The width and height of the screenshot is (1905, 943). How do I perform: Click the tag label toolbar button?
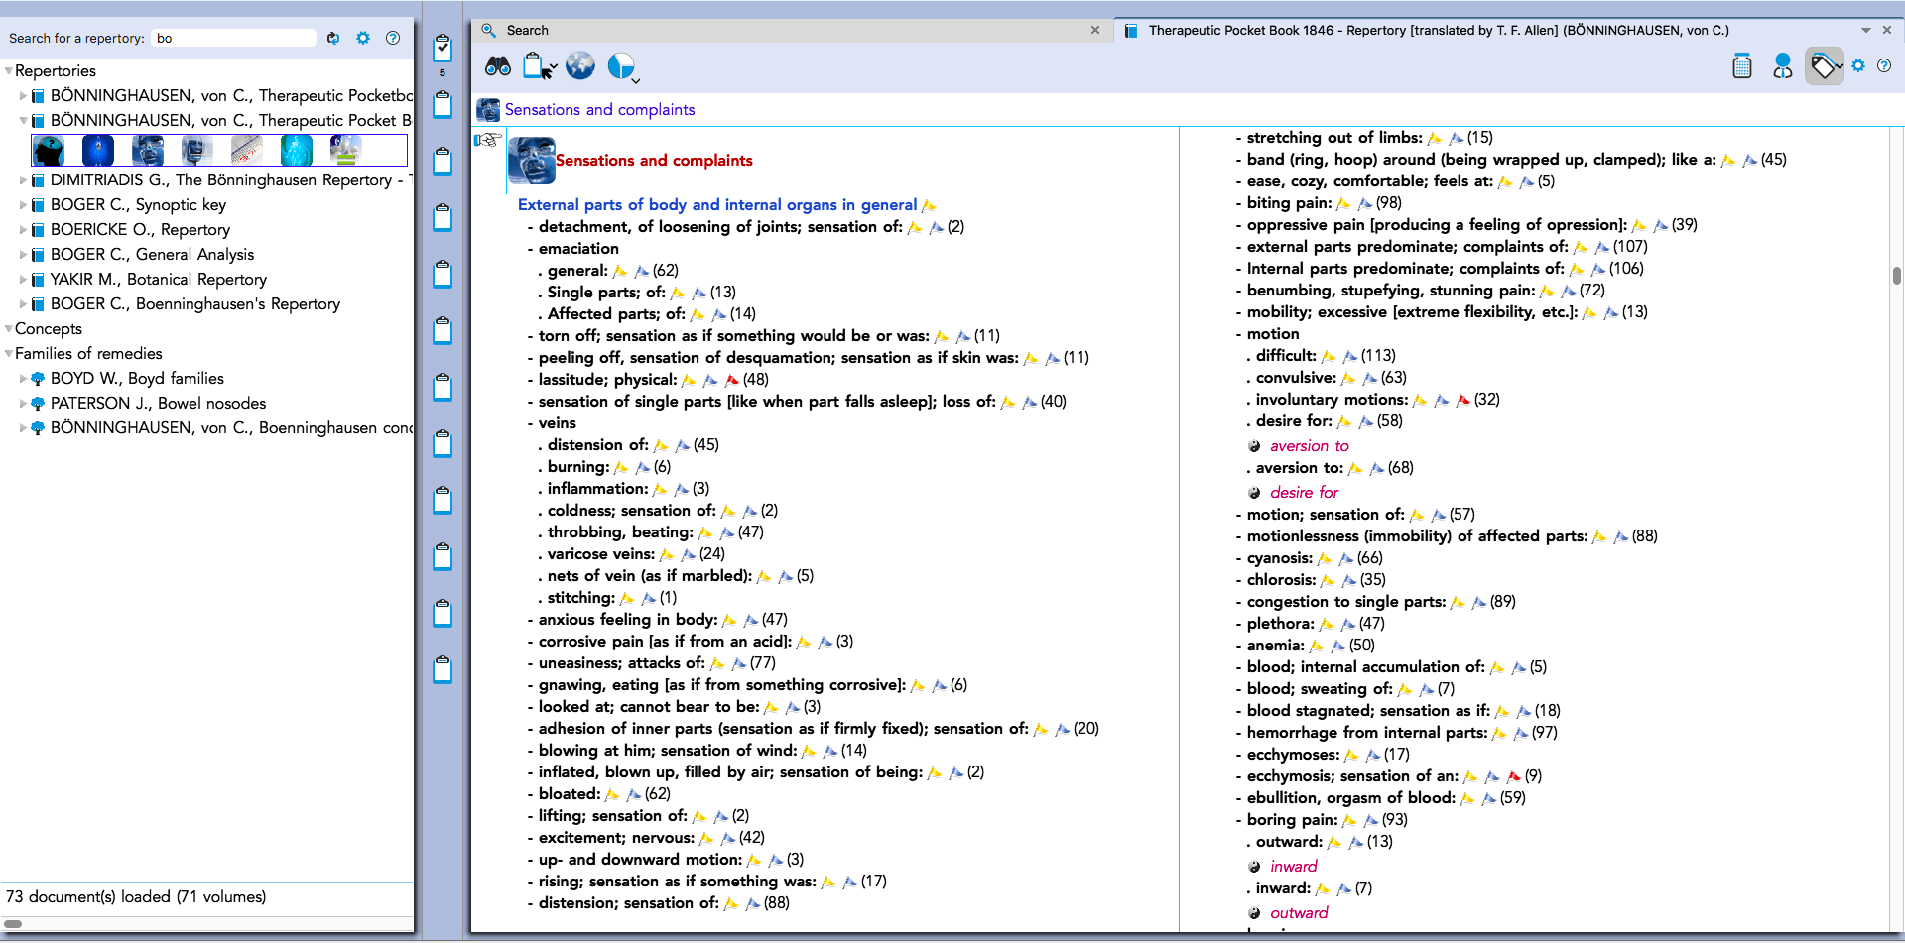tap(1823, 66)
